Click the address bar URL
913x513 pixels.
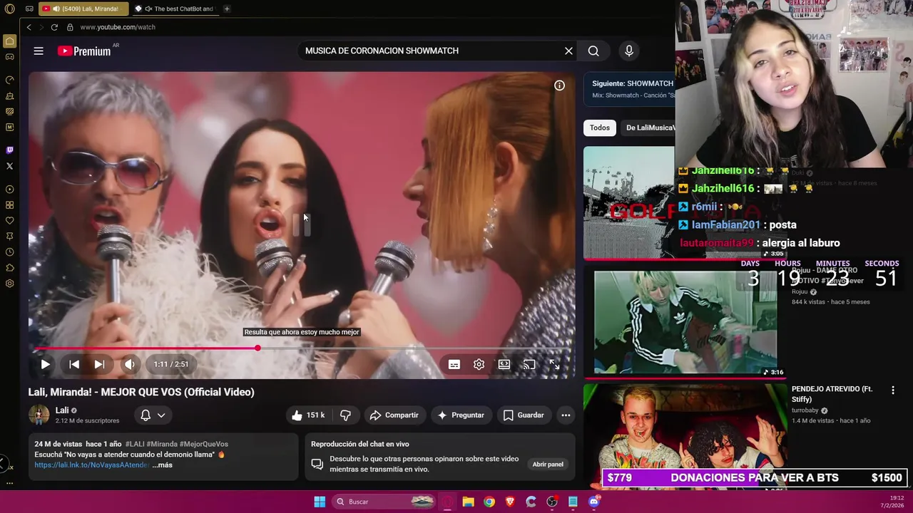(118, 27)
